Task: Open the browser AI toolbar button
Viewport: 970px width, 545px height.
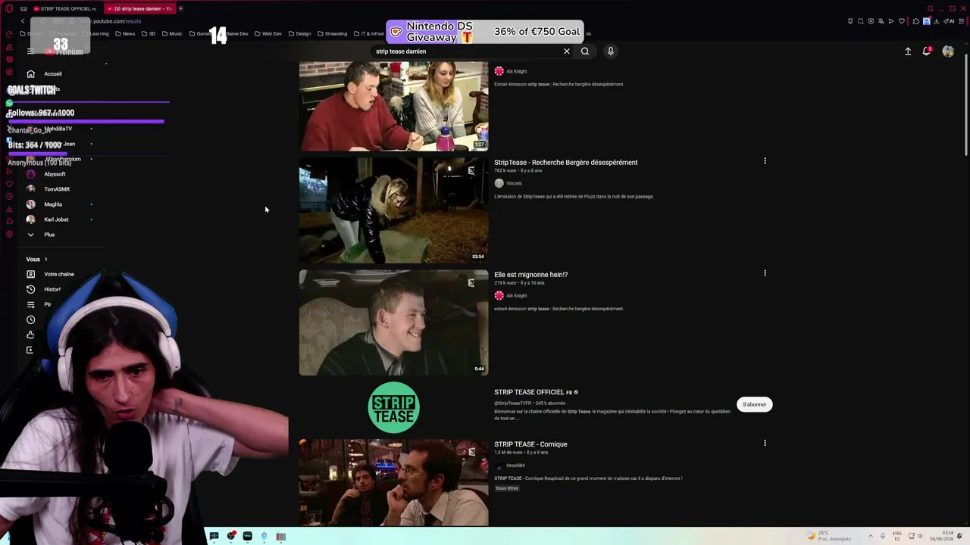Action: (x=948, y=21)
